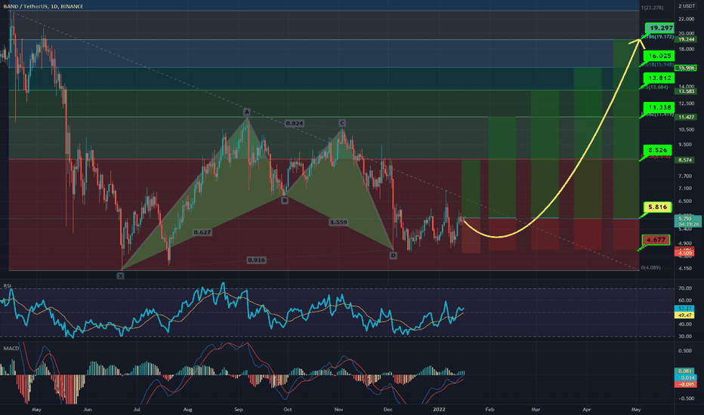This screenshot has width=704, height=415.
Task: Click the yellow 5.816 entry price label
Action: (658, 207)
